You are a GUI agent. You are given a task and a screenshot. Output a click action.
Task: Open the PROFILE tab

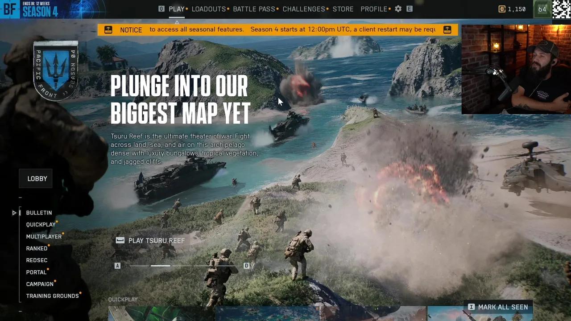tap(374, 9)
